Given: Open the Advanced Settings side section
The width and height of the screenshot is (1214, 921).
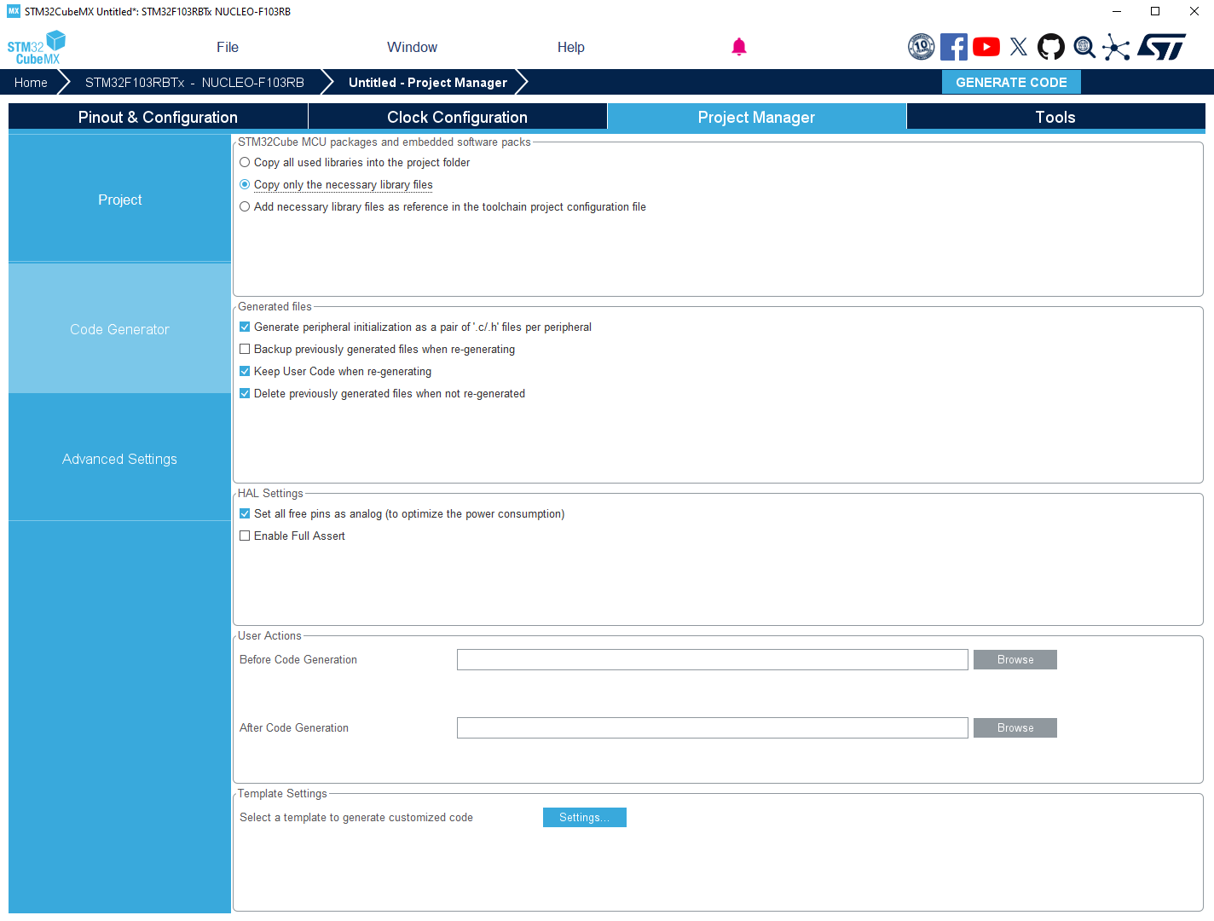Looking at the screenshot, I should click(119, 458).
